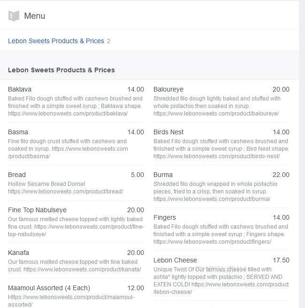Image resolution: width=305 pixels, height=308 pixels.
Task: Click the Kanafa product URL
Action: (x=82, y=269)
